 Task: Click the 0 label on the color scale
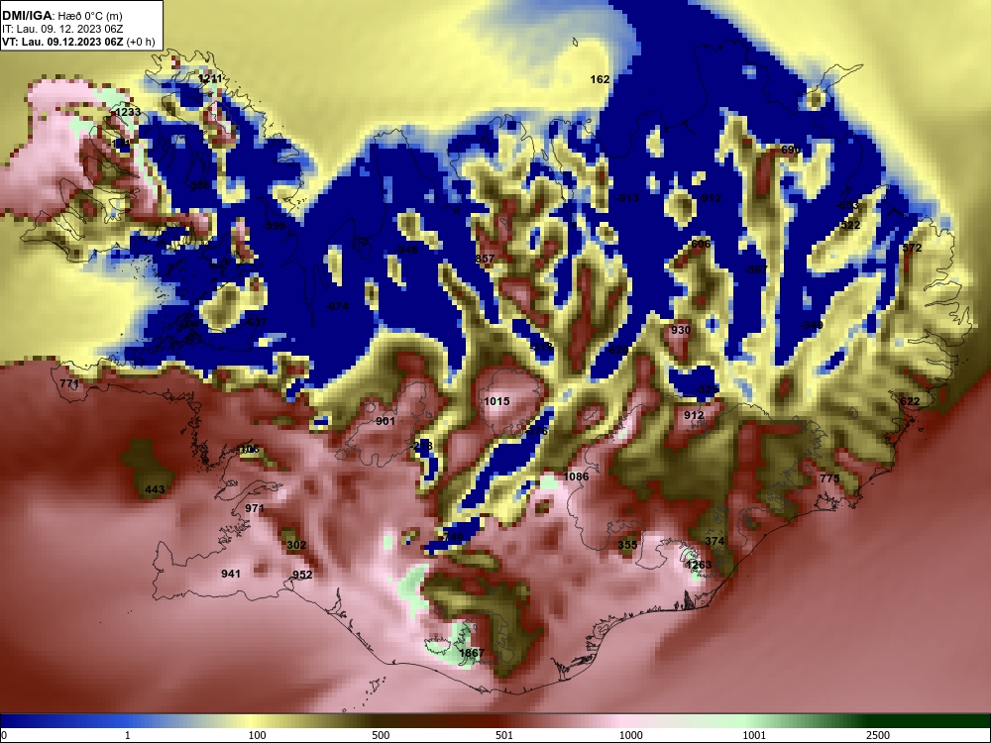(x=4, y=735)
